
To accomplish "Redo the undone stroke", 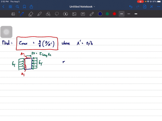I will tap(138, 7).
